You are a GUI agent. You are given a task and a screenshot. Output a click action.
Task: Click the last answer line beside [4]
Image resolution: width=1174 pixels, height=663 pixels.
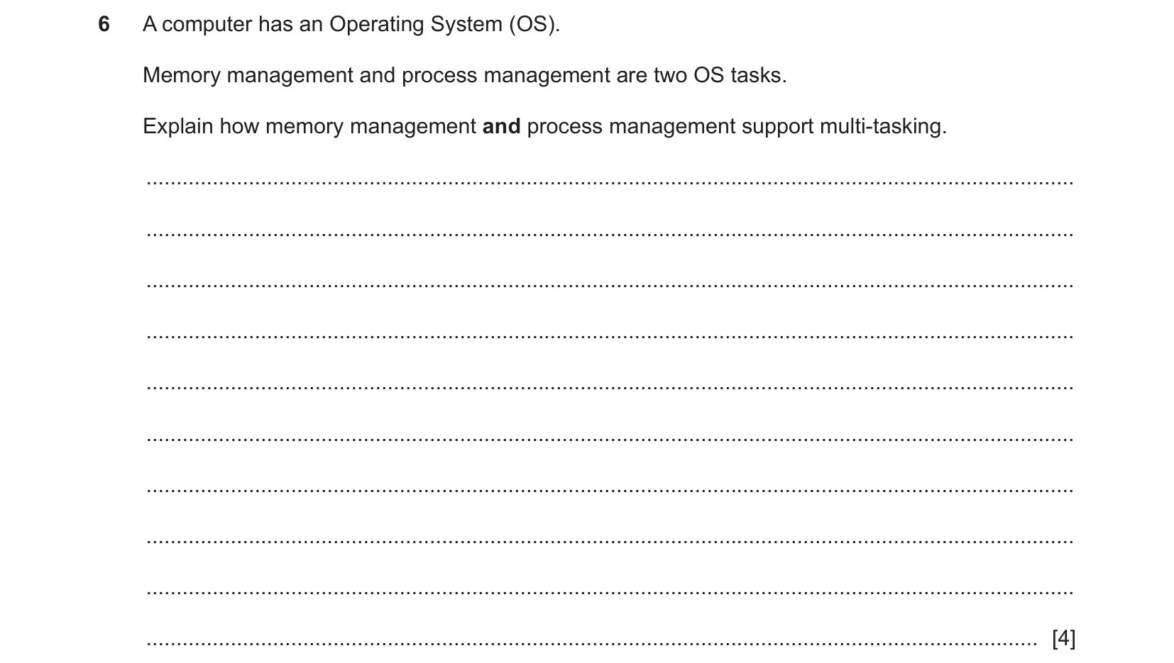pyautogui.click(x=591, y=643)
